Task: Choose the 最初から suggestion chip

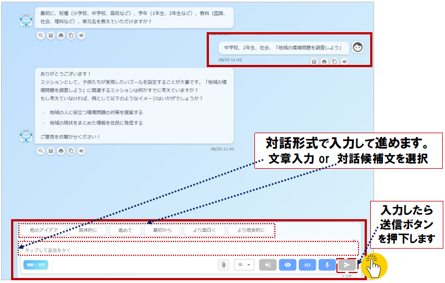Action: point(162,230)
